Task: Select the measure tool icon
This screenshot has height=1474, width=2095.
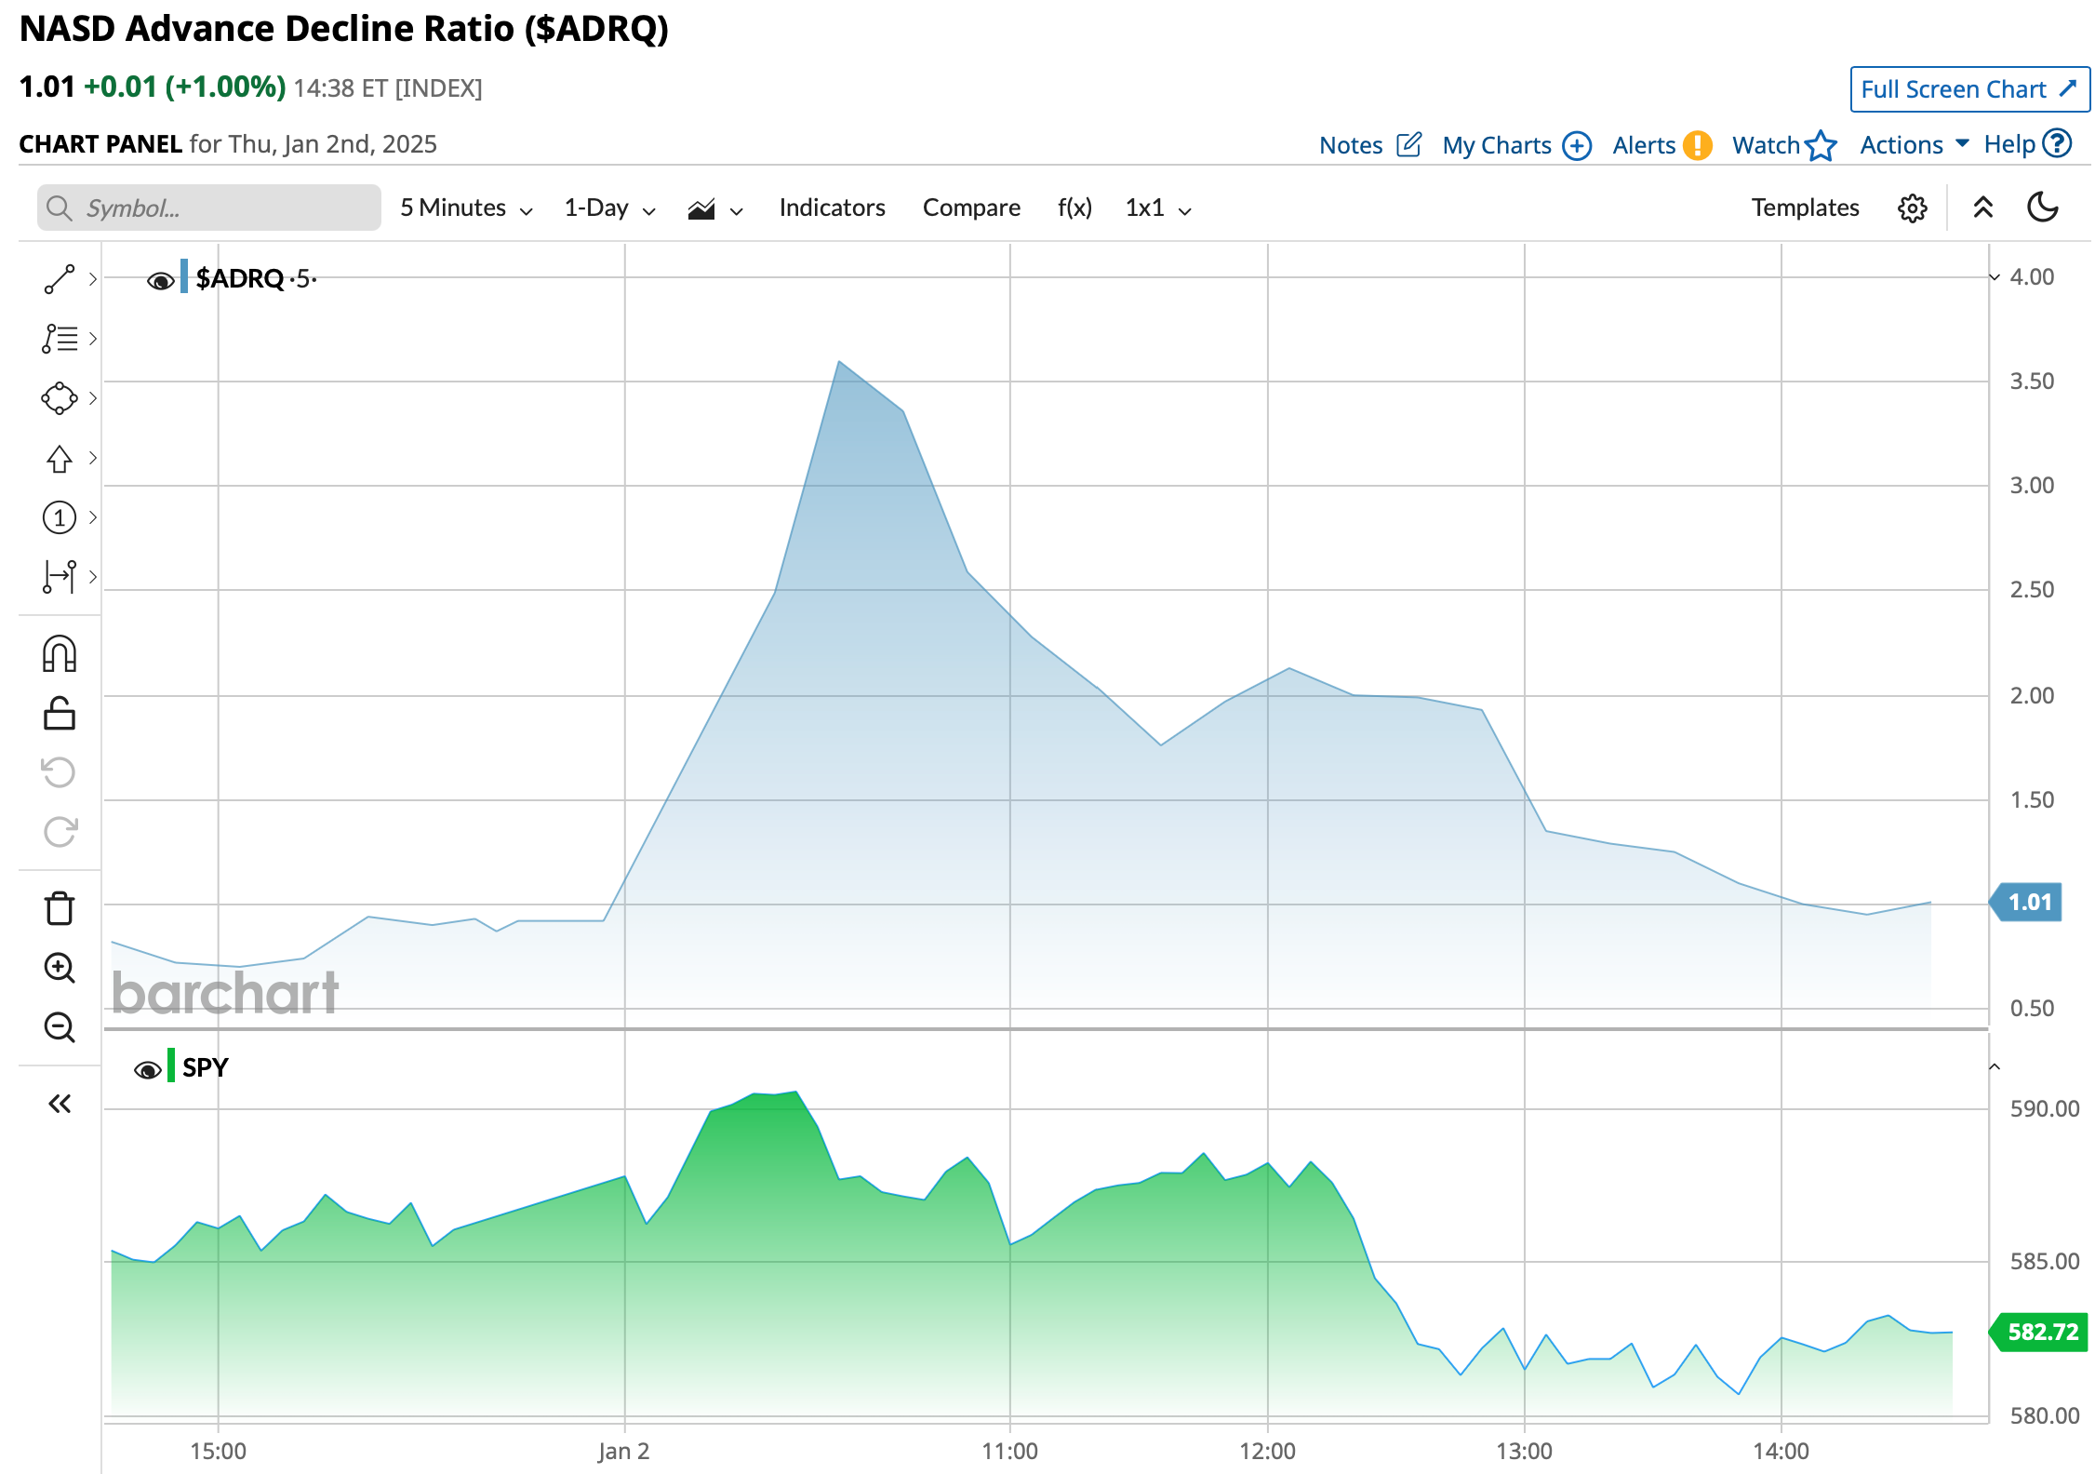Action: pos(60,577)
